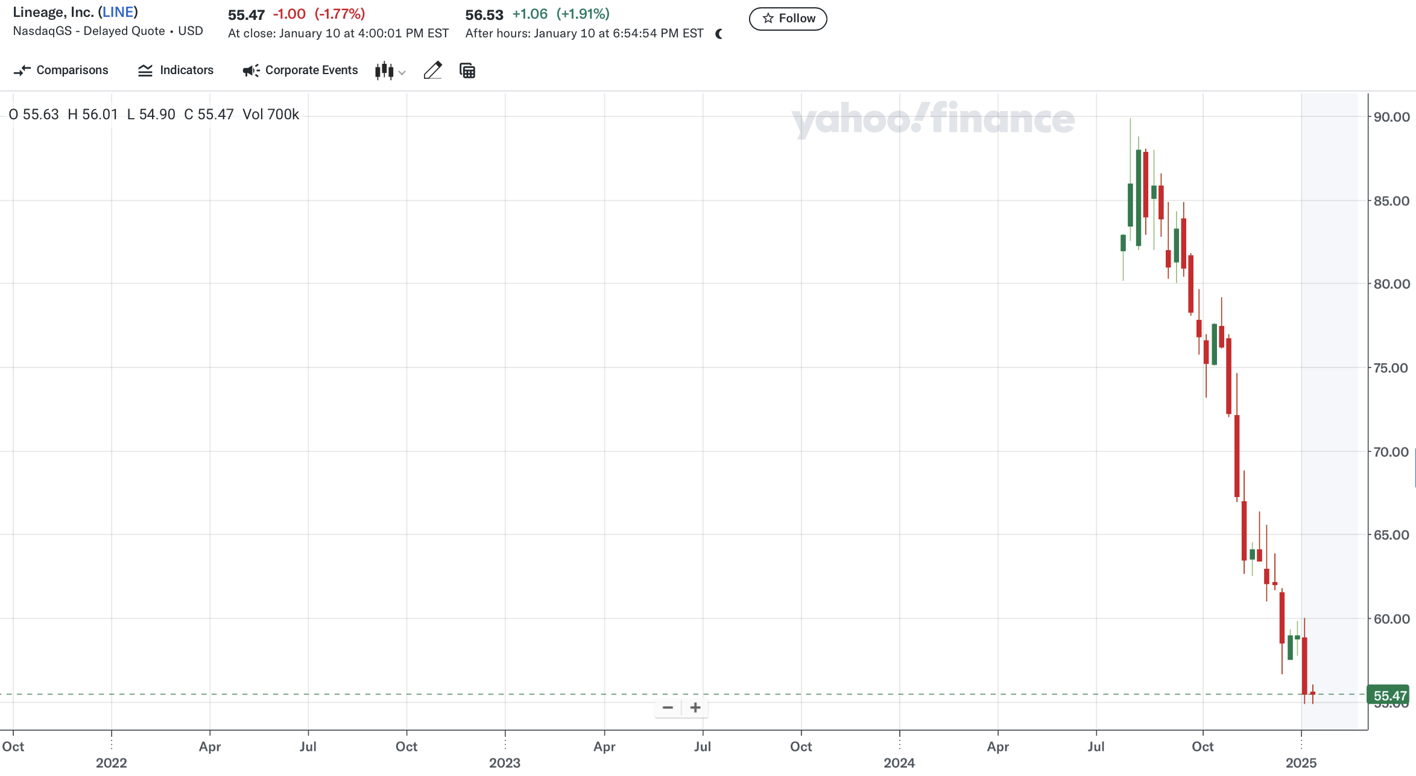The height and width of the screenshot is (776, 1416).
Task: Click the yahoo!finance watermark logo
Action: pos(933,119)
